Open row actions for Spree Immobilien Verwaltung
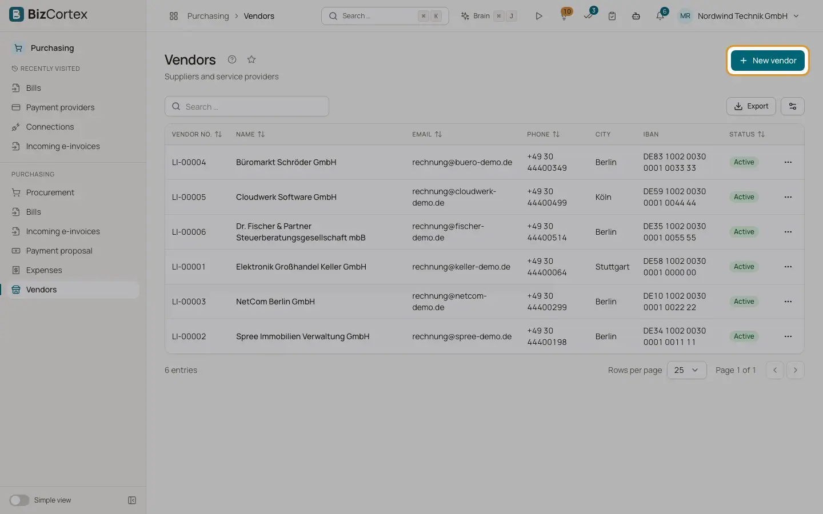This screenshot has height=514, width=823. pos(788,336)
